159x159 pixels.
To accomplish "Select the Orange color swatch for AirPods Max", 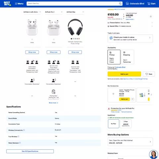I will point(79,39).
